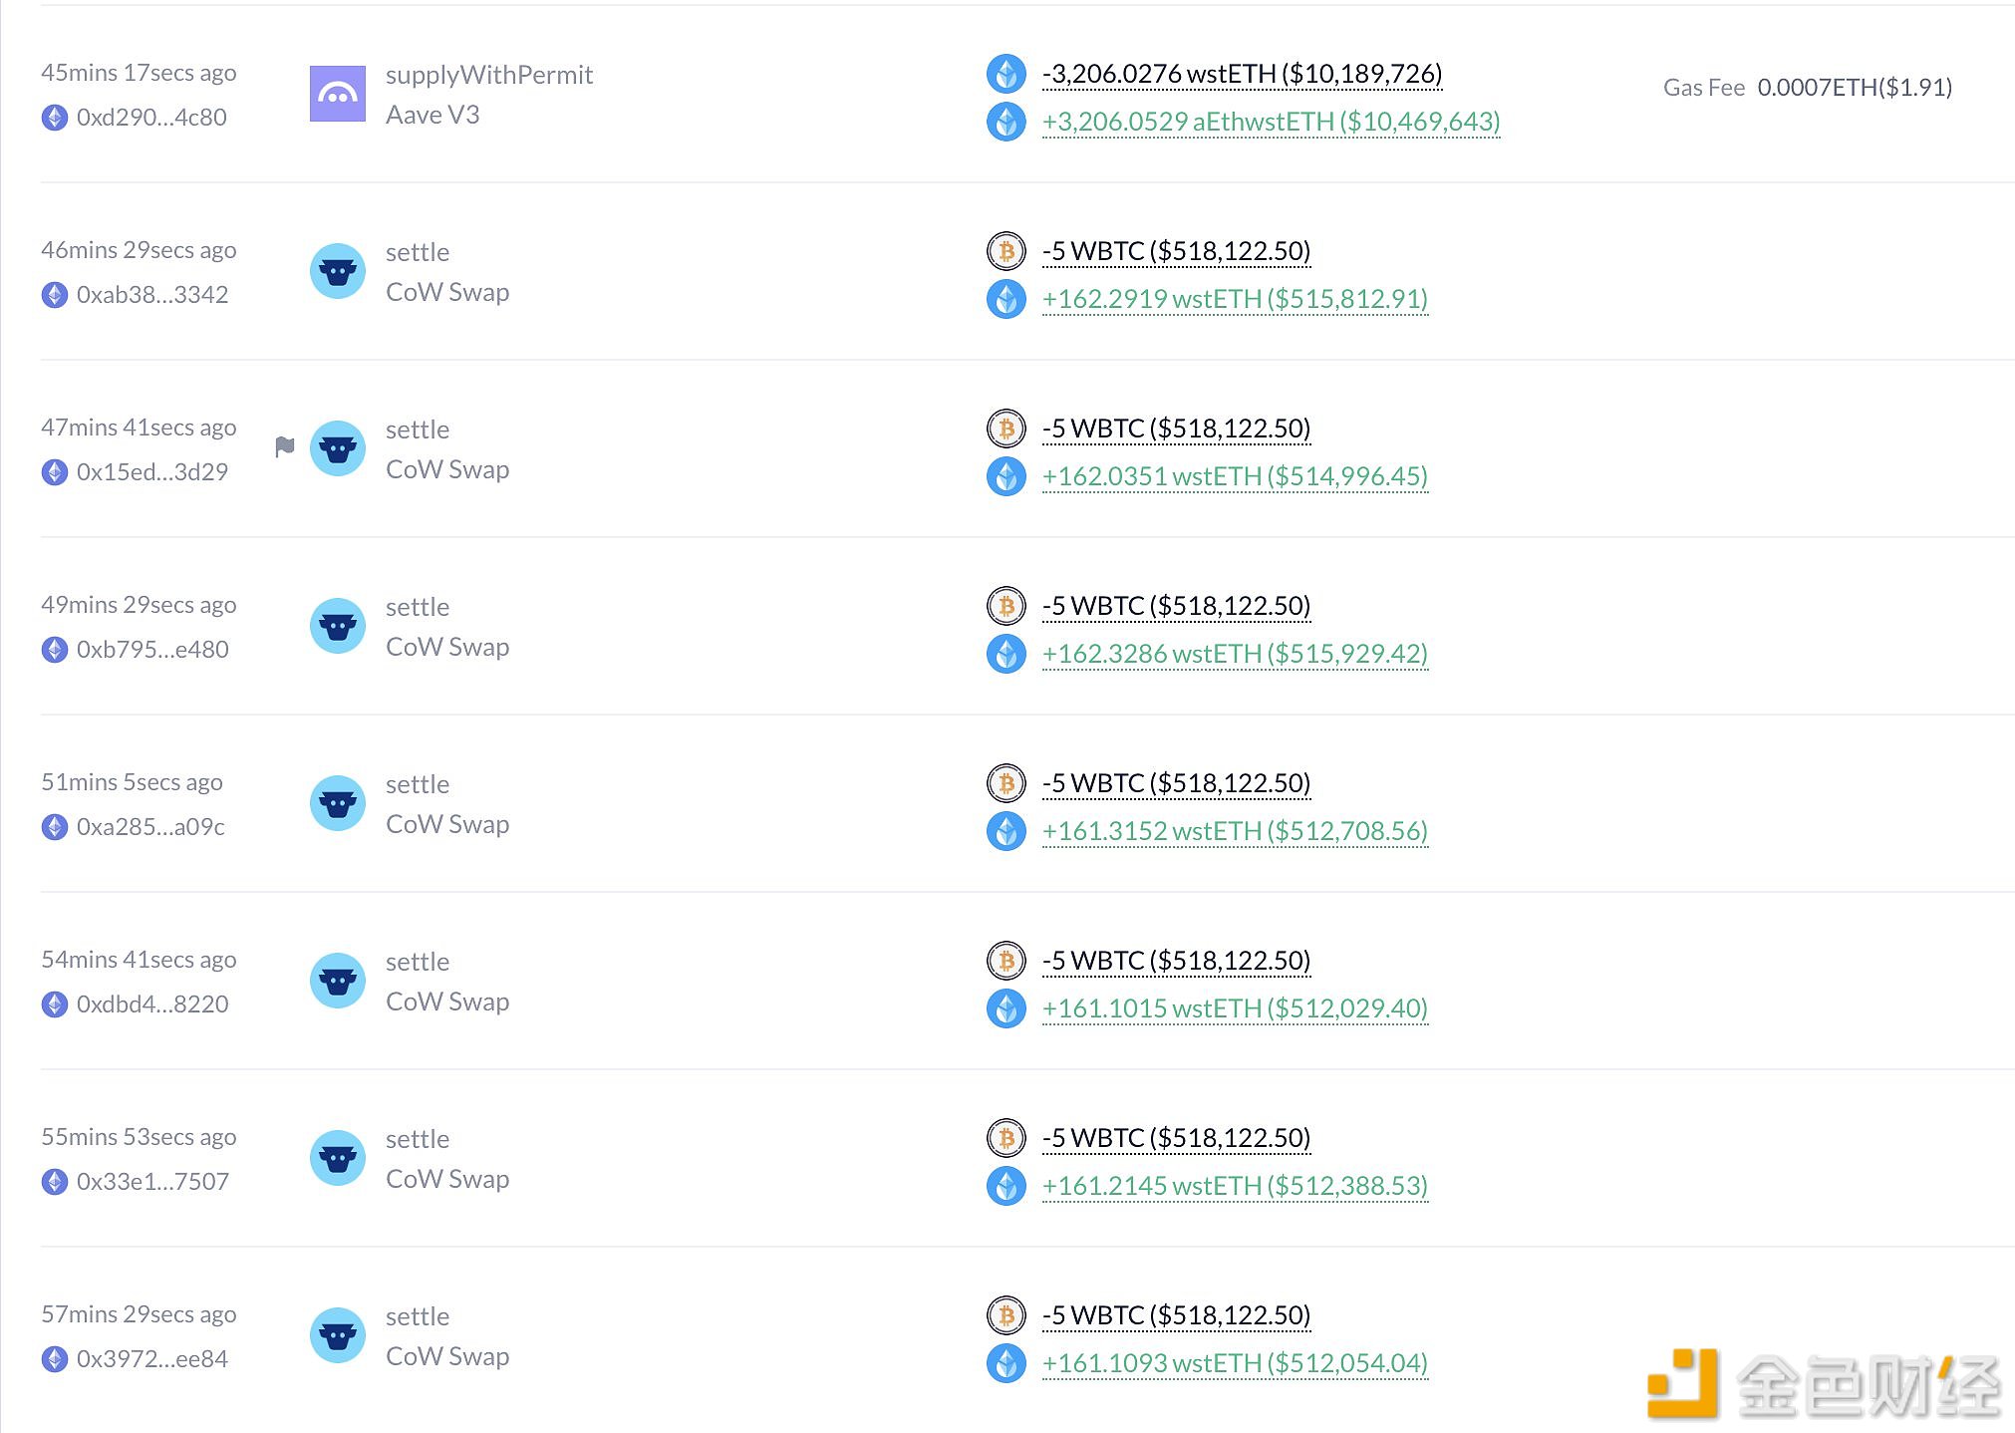The width and height of the screenshot is (2015, 1433).
Task: Click Ethereum chain icon next to 0x15ed...3d29
Action: (55, 472)
